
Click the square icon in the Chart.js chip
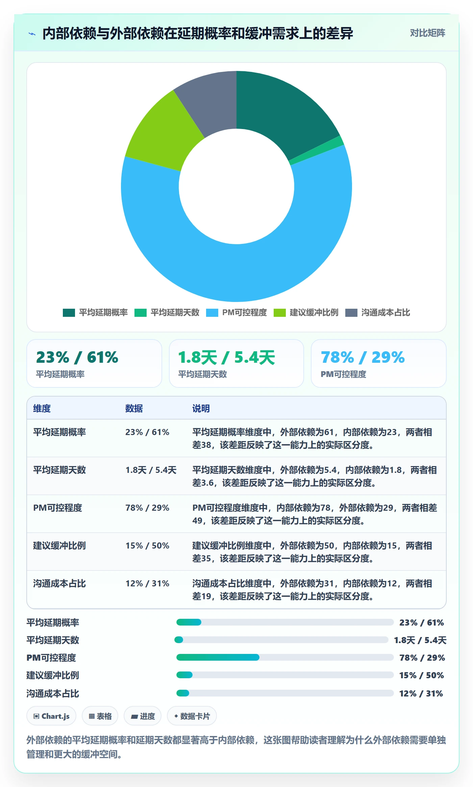[x=36, y=716]
